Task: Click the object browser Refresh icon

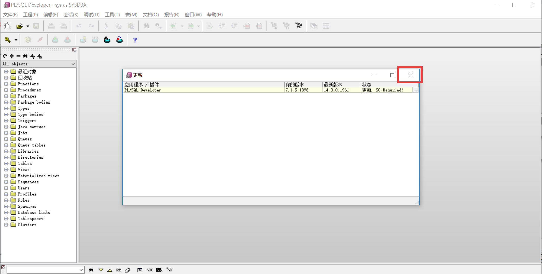Action: (x=5, y=56)
